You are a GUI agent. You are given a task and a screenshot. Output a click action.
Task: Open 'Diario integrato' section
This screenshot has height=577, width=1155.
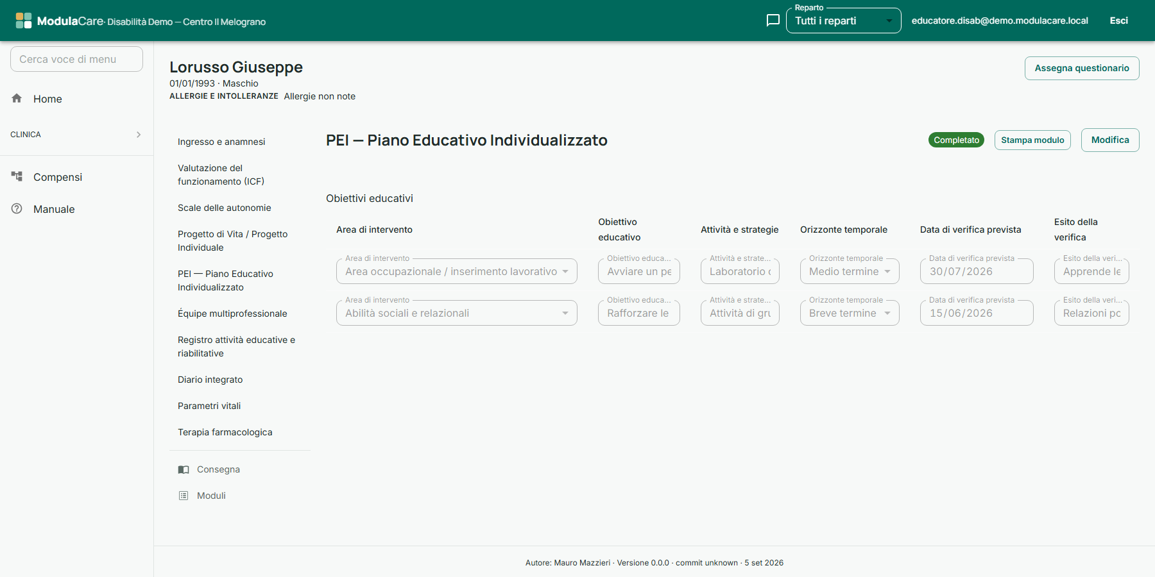pos(210,380)
